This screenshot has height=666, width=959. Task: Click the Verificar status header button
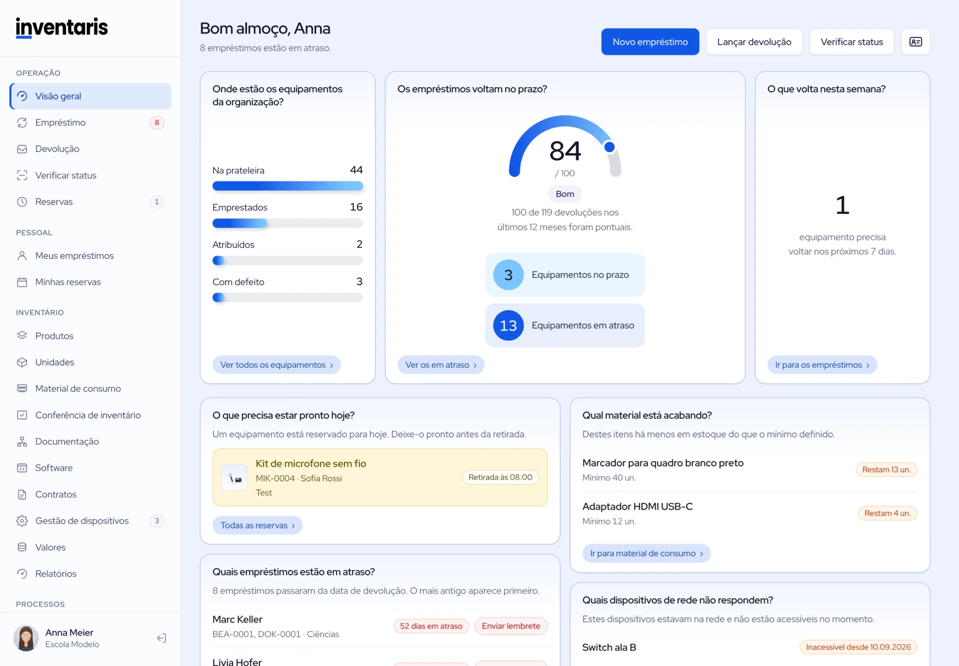852,42
